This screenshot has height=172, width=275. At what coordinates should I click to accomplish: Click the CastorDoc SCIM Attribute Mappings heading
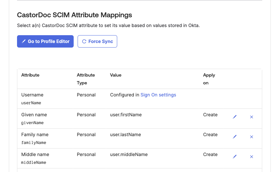(x=74, y=15)
